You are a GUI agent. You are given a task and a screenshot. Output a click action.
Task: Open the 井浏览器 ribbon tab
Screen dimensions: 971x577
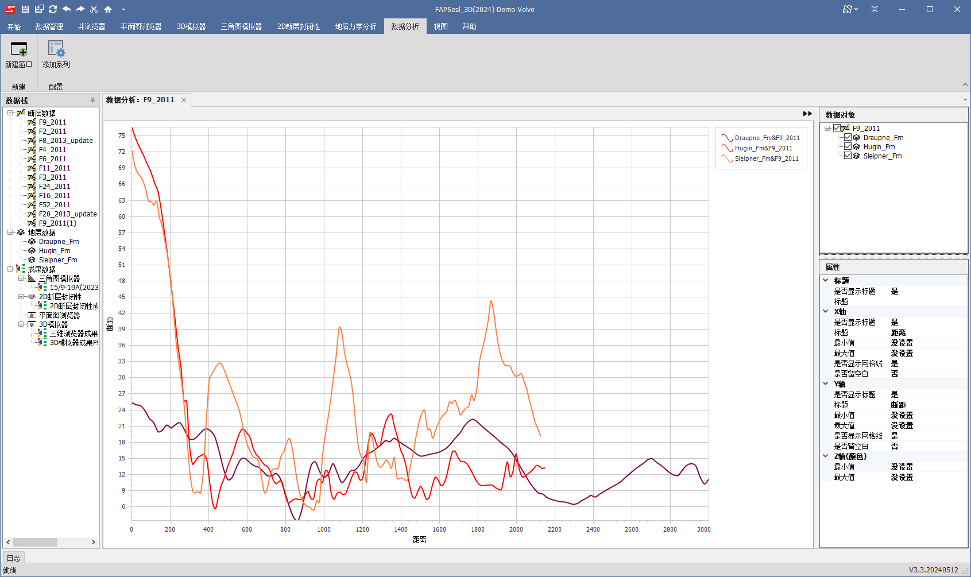92,26
